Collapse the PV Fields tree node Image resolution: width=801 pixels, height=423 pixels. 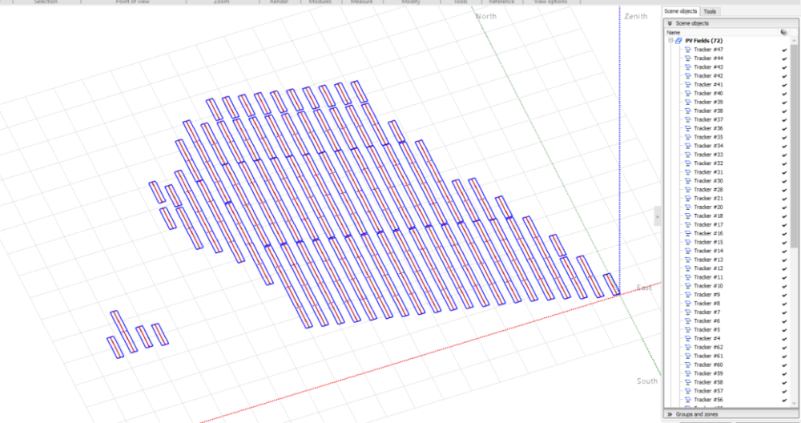[x=670, y=41]
